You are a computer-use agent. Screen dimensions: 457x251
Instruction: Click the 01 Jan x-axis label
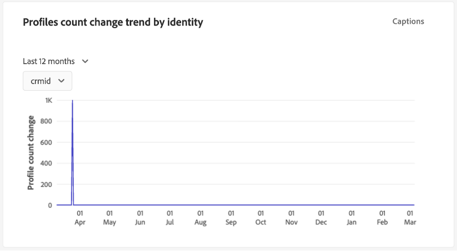click(x=351, y=218)
